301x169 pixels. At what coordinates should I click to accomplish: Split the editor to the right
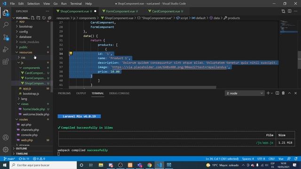coord(289,11)
